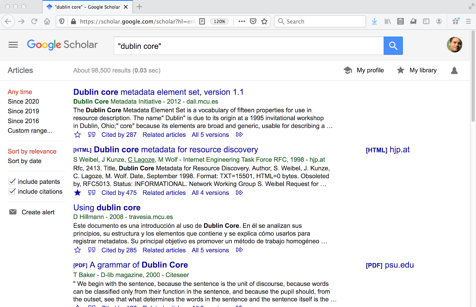The width and height of the screenshot is (476, 307).
Task: Open [PDF] psu.edu full-text link
Action: click(390, 265)
